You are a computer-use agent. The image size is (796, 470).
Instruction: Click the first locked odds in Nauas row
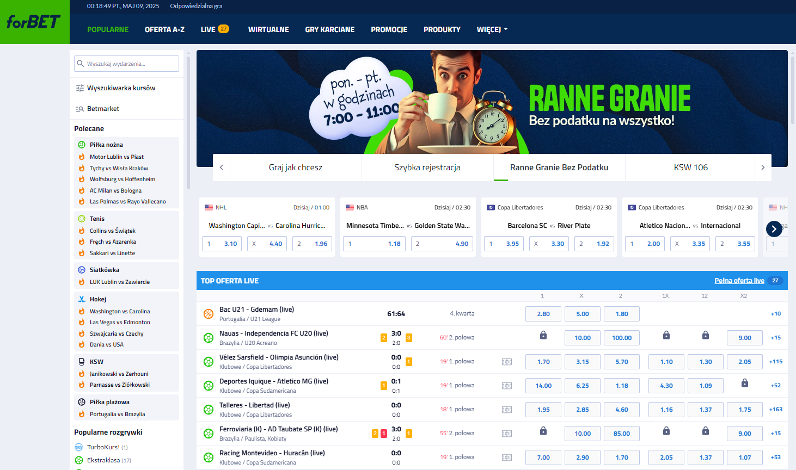[x=543, y=336]
